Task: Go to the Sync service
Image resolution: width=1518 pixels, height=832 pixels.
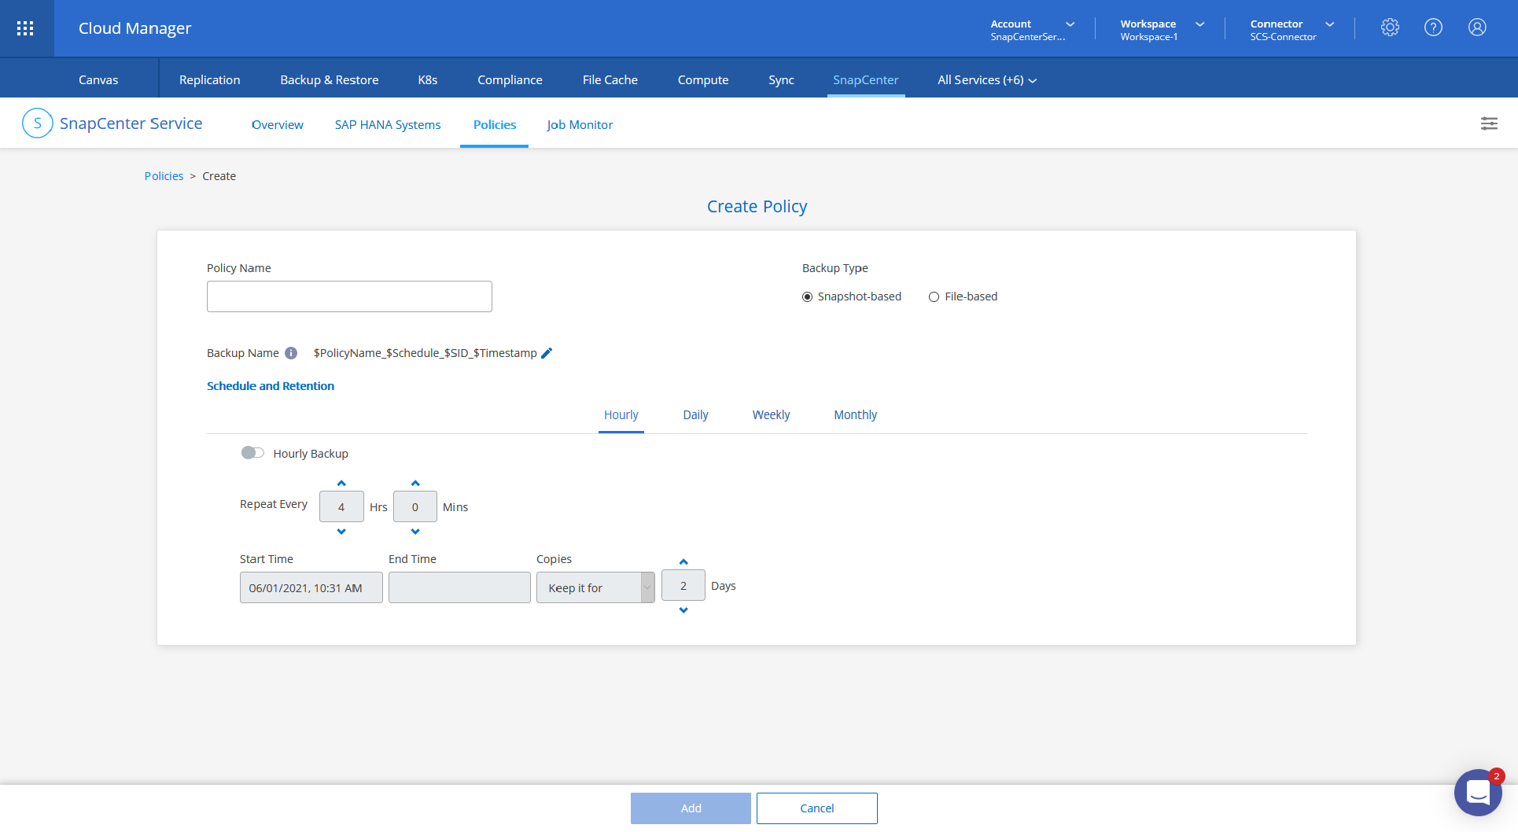Action: (781, 80)
